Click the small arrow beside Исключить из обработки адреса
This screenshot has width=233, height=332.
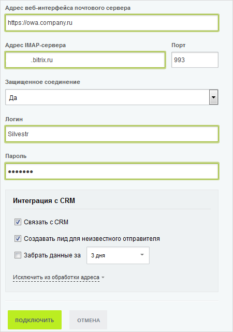(x=103, y=278)
